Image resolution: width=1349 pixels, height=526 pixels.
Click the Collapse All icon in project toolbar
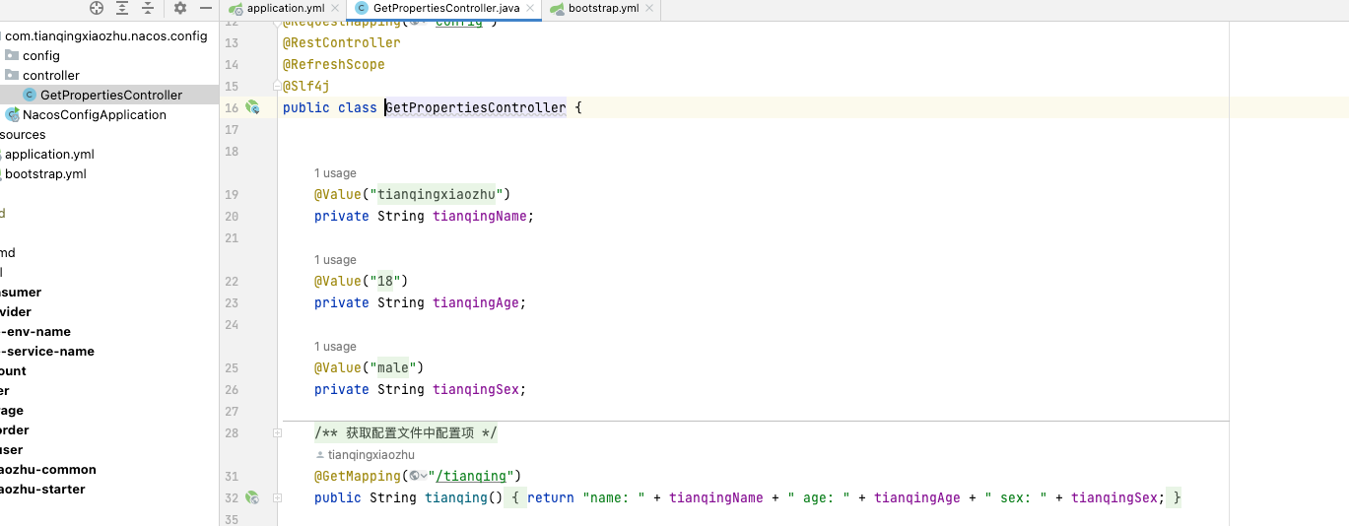[148, 8]
